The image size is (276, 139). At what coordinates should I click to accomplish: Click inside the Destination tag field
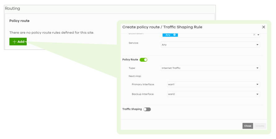click(214, 35)
